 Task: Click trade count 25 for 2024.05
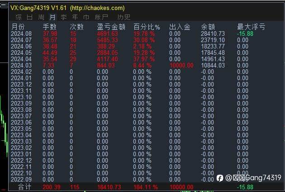(x=73, y=53)
